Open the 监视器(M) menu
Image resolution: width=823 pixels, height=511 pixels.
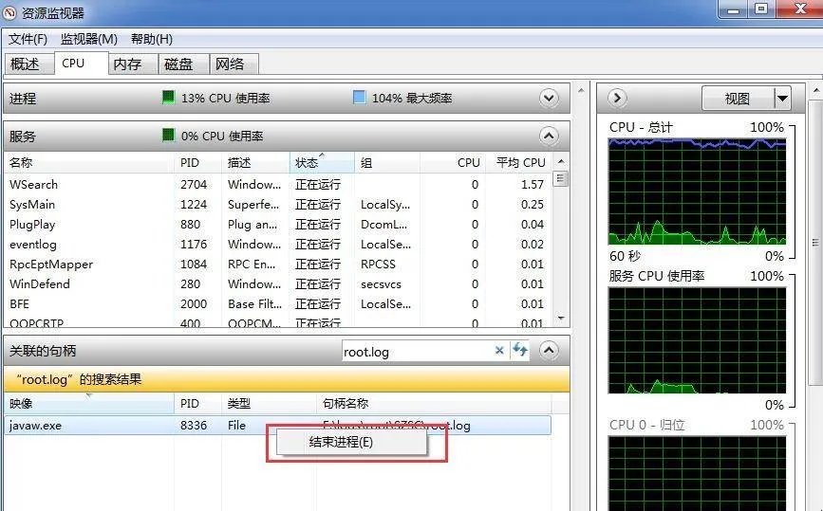[89, 39]
